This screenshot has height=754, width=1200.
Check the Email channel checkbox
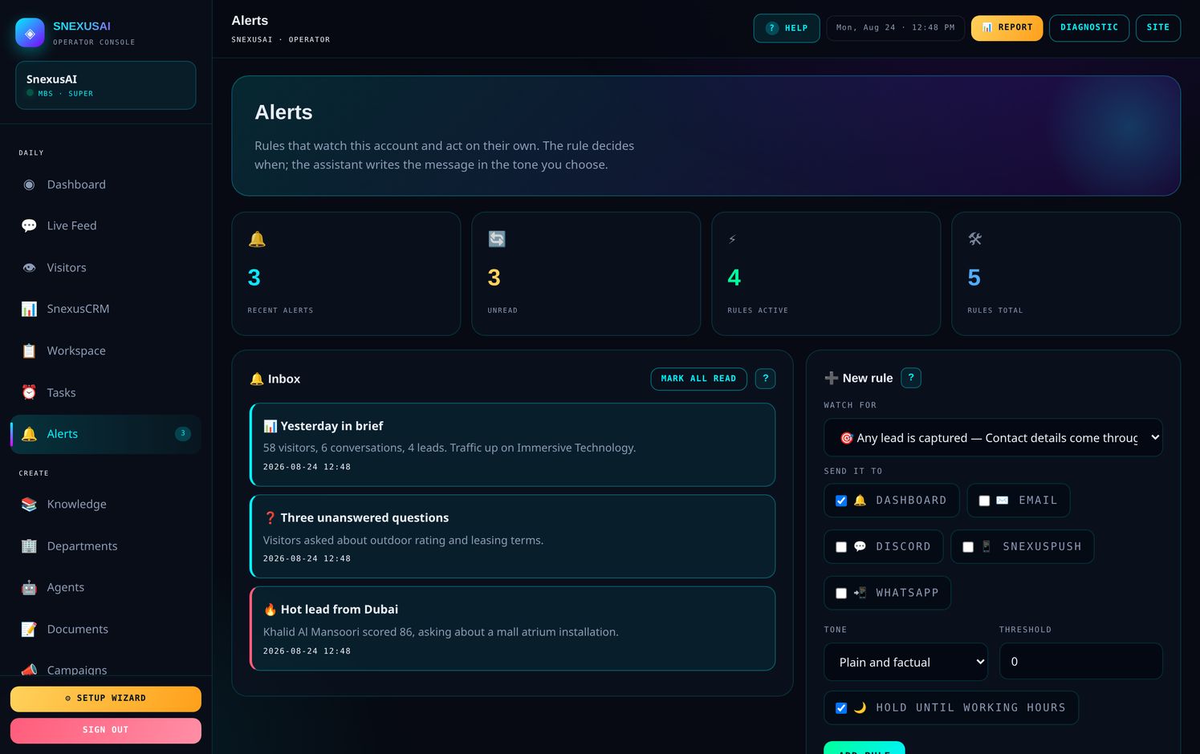point(984,501)
